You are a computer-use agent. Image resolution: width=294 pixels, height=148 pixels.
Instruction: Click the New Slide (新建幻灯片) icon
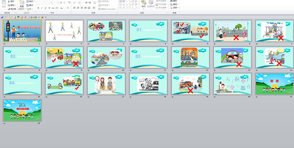(22, 2)
